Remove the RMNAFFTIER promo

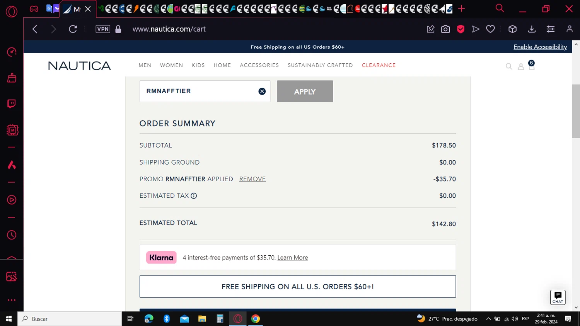pos(252,179)
